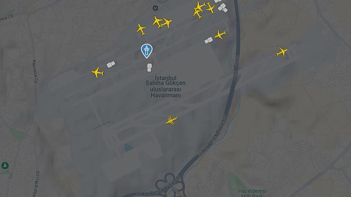Select the aircraft nearest the Kaynarca Cd label
Screen dimensions: 351x197
click(97, 73)
